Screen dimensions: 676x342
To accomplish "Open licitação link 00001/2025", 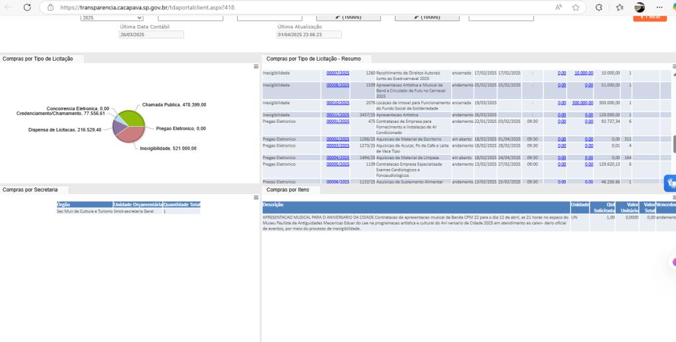I will tap(337, 121).
